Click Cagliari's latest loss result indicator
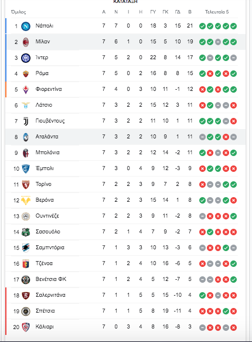This screenshot has width=252, height=342. pyautogui.click(x=233, y=327)
